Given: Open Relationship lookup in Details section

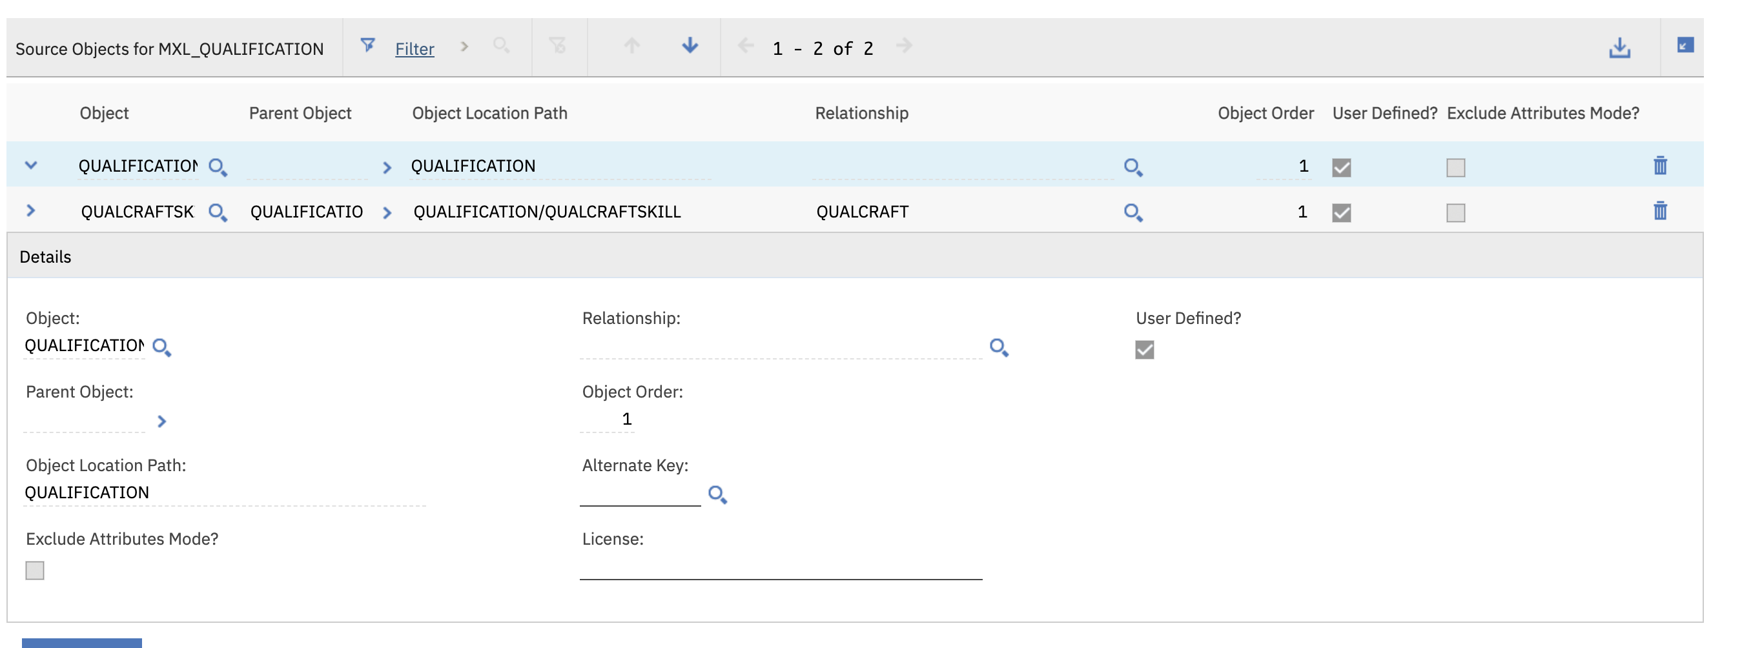Looking at the screenshot, I should tap(999, 348).
